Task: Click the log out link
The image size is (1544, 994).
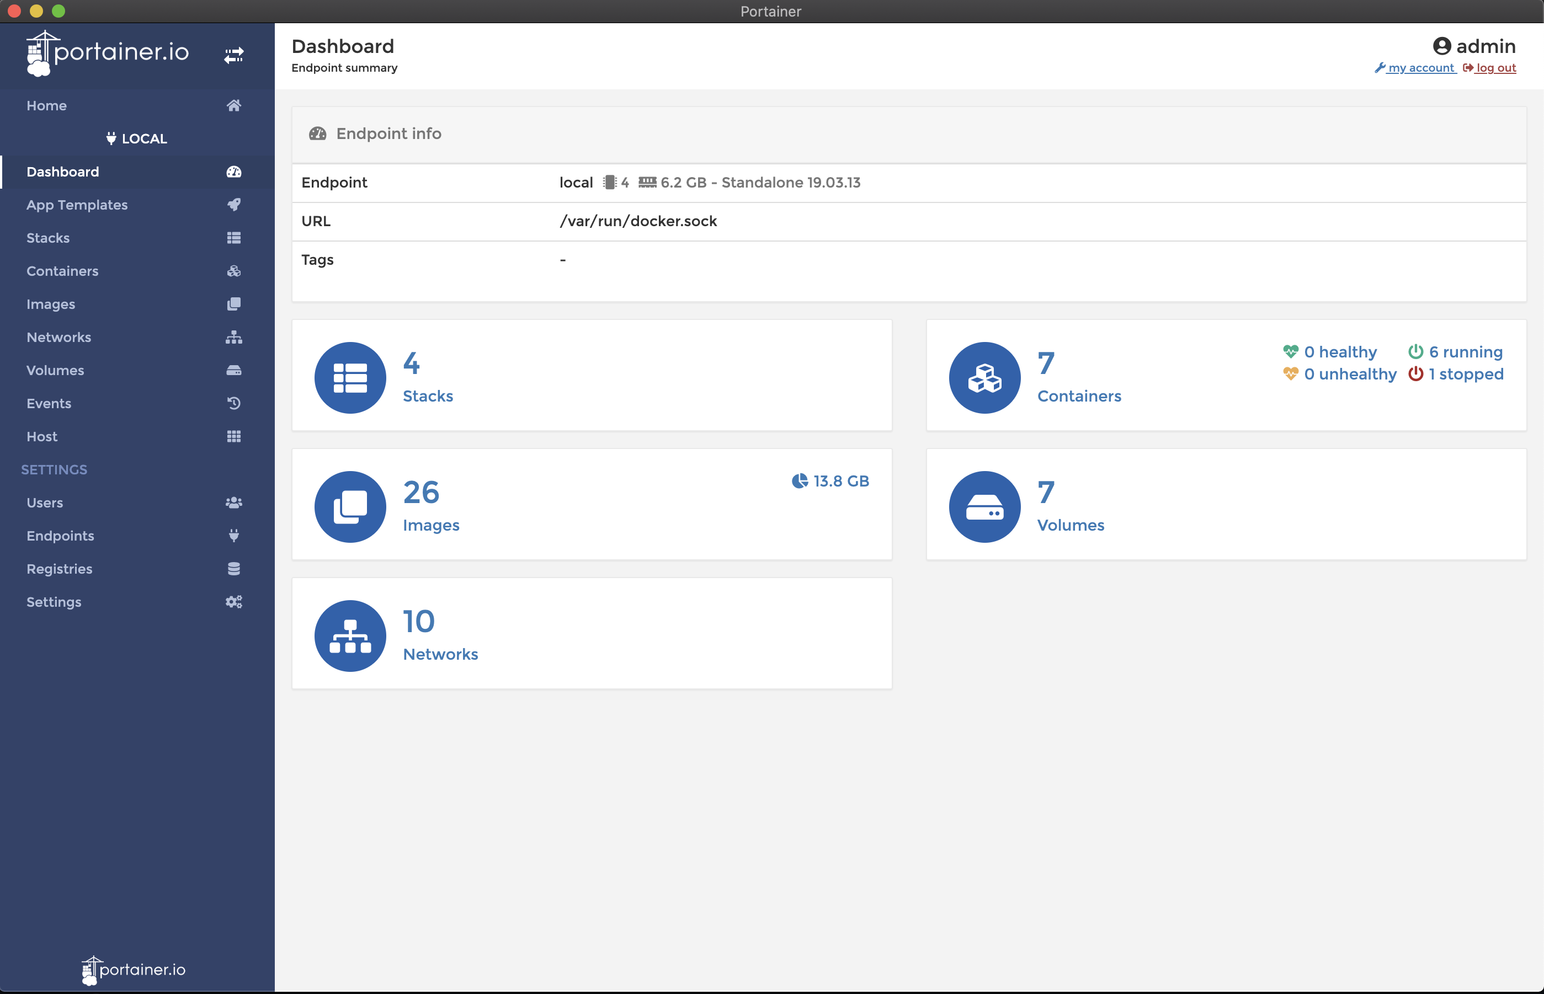Action: pos(1495,68)
